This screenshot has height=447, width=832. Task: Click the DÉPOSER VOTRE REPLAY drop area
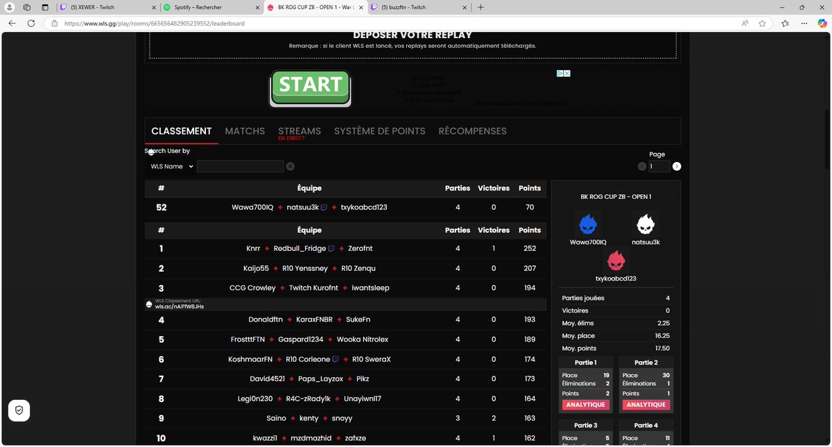[413, 46]
